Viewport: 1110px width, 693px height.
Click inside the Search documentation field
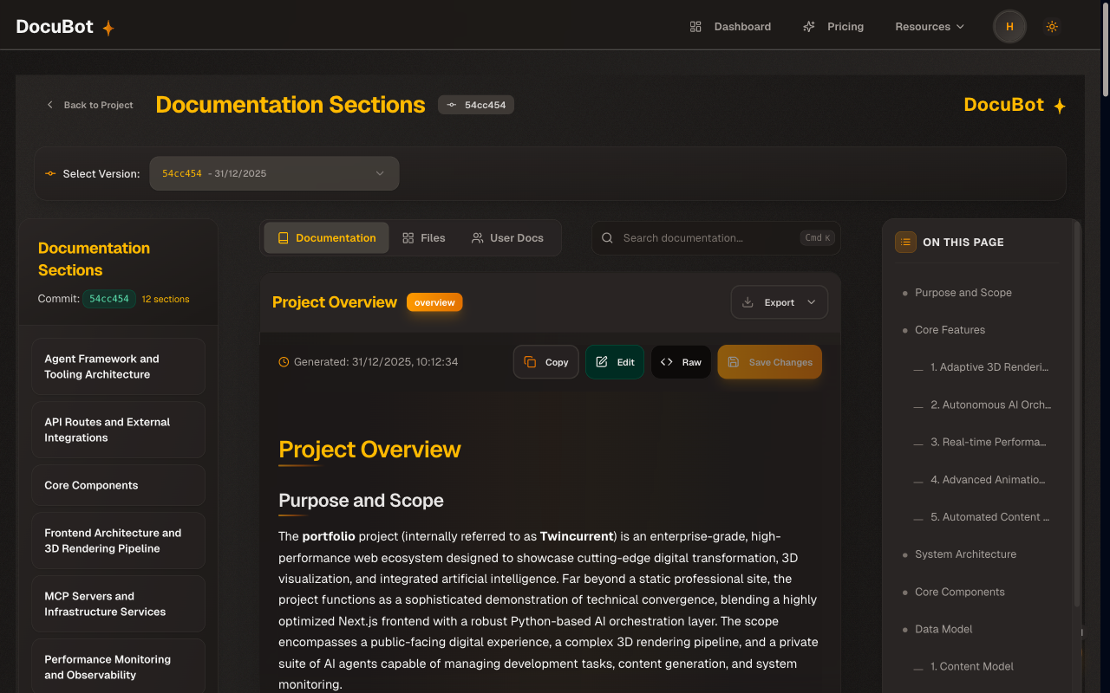[702, 237]
